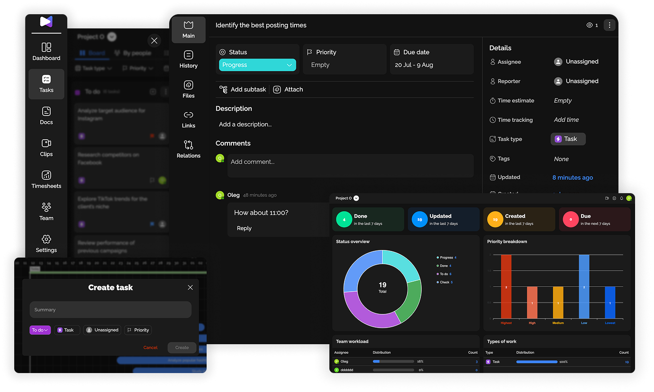Switch to the History tab
654x392 pixels.
(x=189, y=60)
